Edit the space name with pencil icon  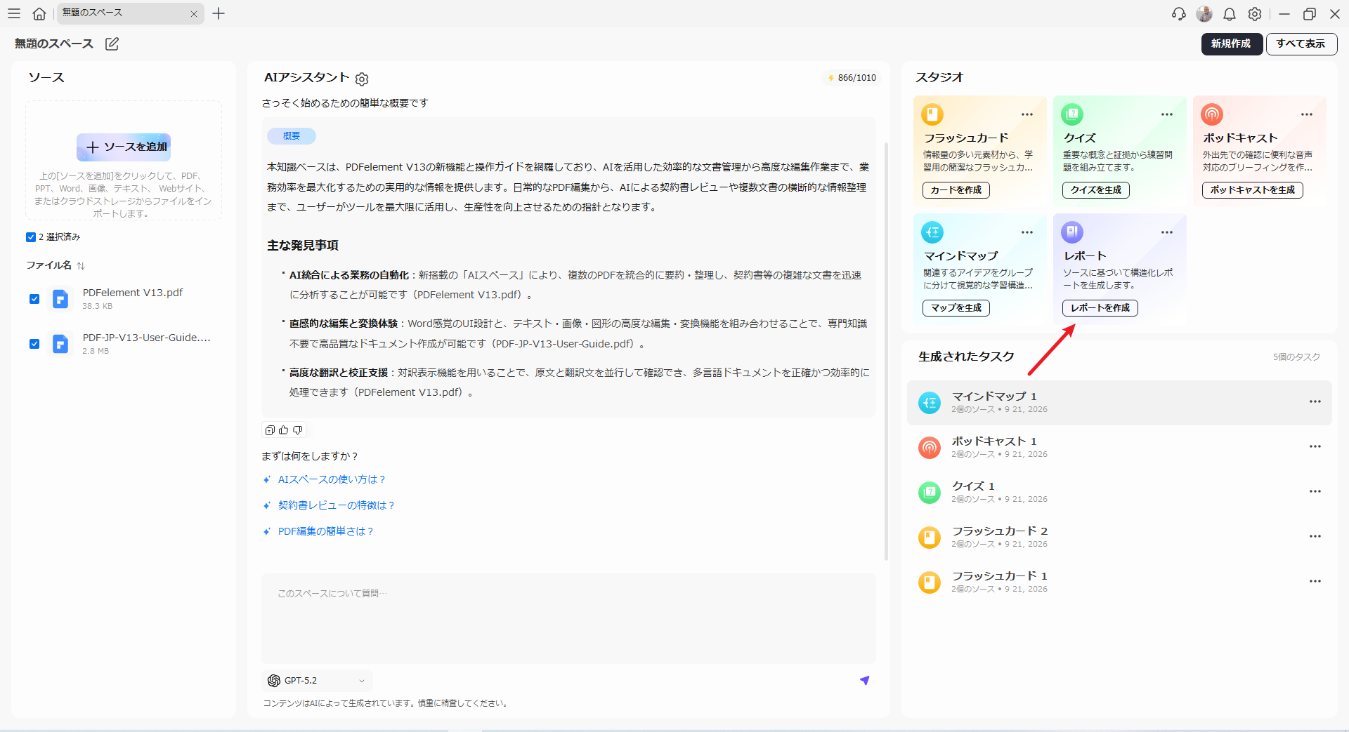(x=112, y=44)
